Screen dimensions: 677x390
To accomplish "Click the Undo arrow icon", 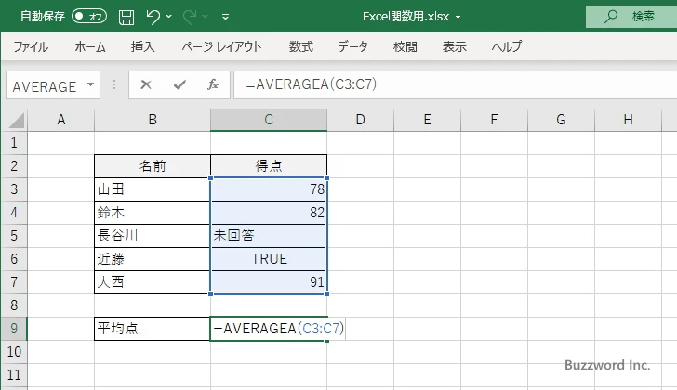I will tap(153, 17).
